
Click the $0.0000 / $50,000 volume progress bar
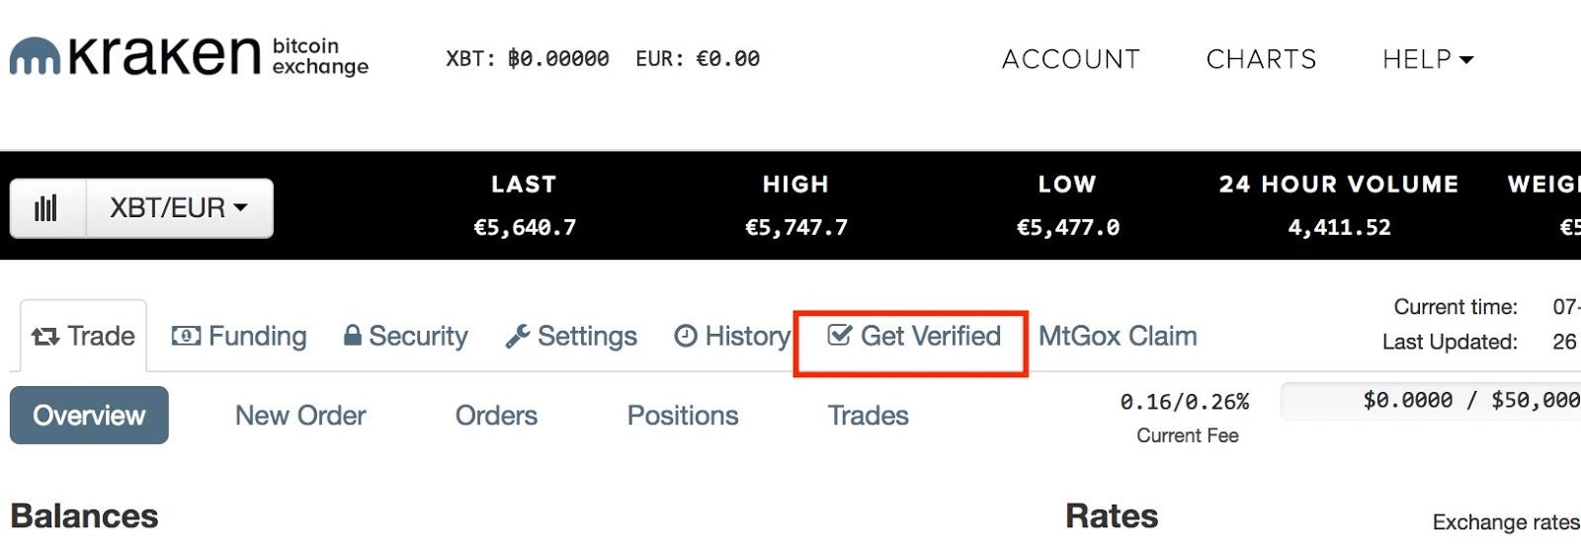click(x=1431, y=401)
